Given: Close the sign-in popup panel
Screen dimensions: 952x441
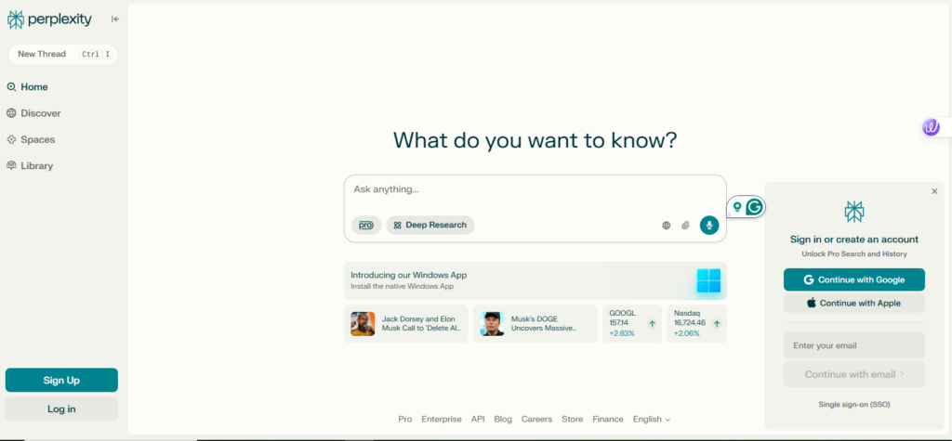Looking at the screenshot, I should (x=934, y=191).
